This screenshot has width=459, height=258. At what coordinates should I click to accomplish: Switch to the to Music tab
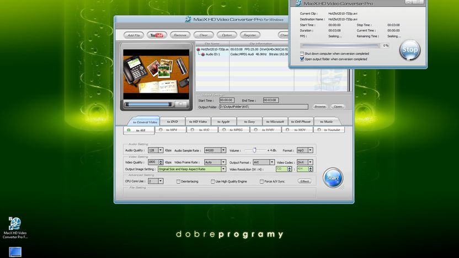click(x=327, y=121)
